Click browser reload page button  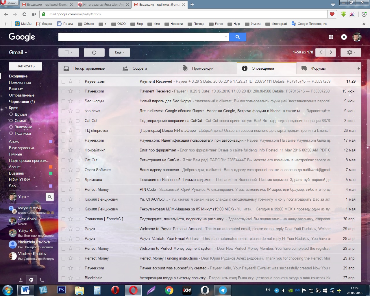(24, 14)
